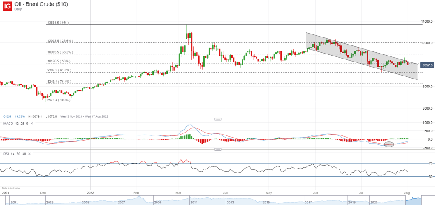Click the May label on date axis
Image resolution: width=437 pixels, height=206 pixels.
[268, 192]
